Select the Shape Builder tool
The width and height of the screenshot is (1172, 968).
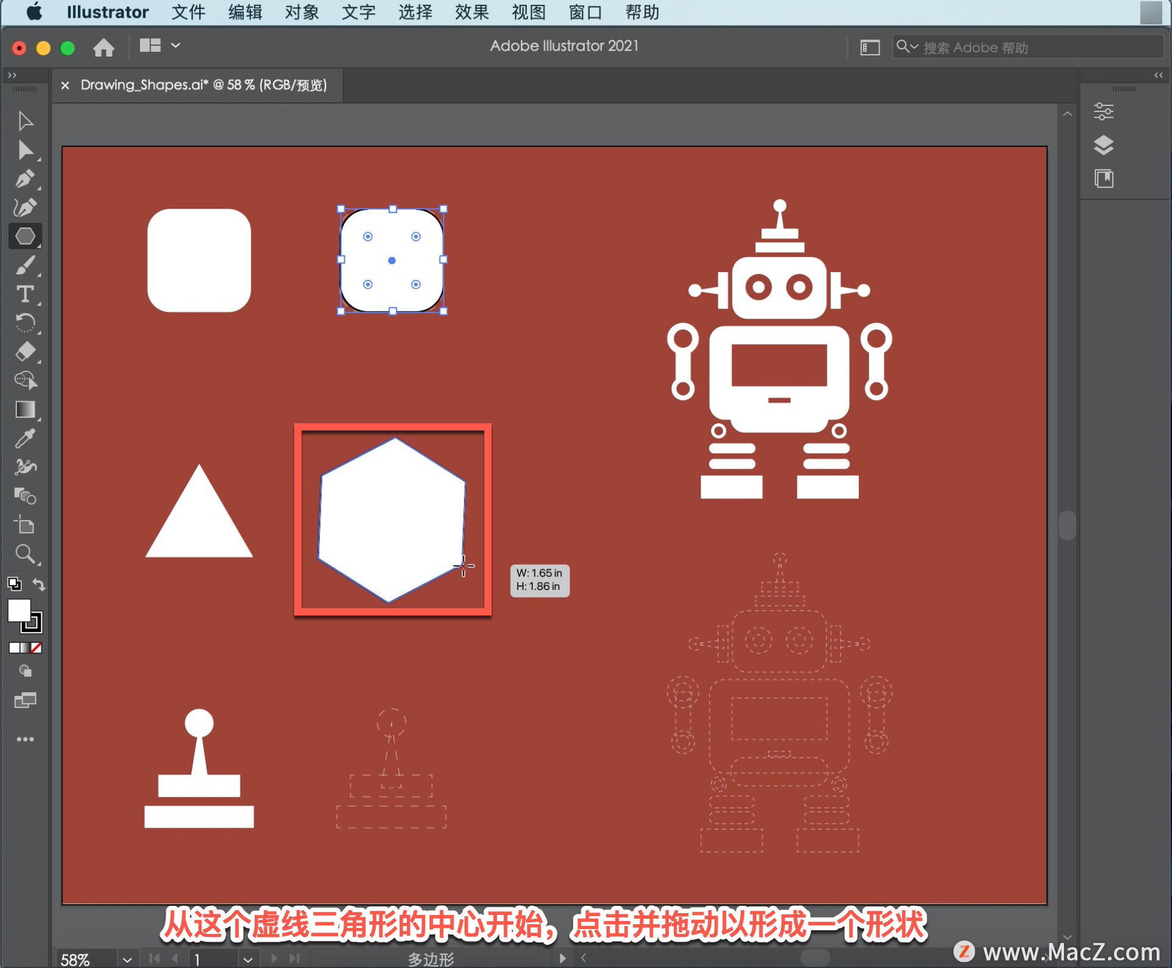(25, 381)
